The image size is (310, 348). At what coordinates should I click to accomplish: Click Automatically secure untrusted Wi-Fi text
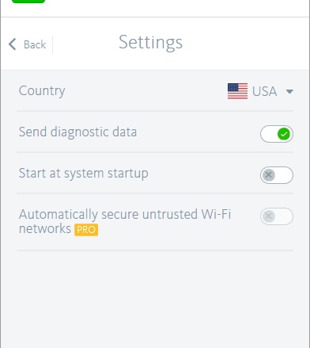tap(125, 214)
